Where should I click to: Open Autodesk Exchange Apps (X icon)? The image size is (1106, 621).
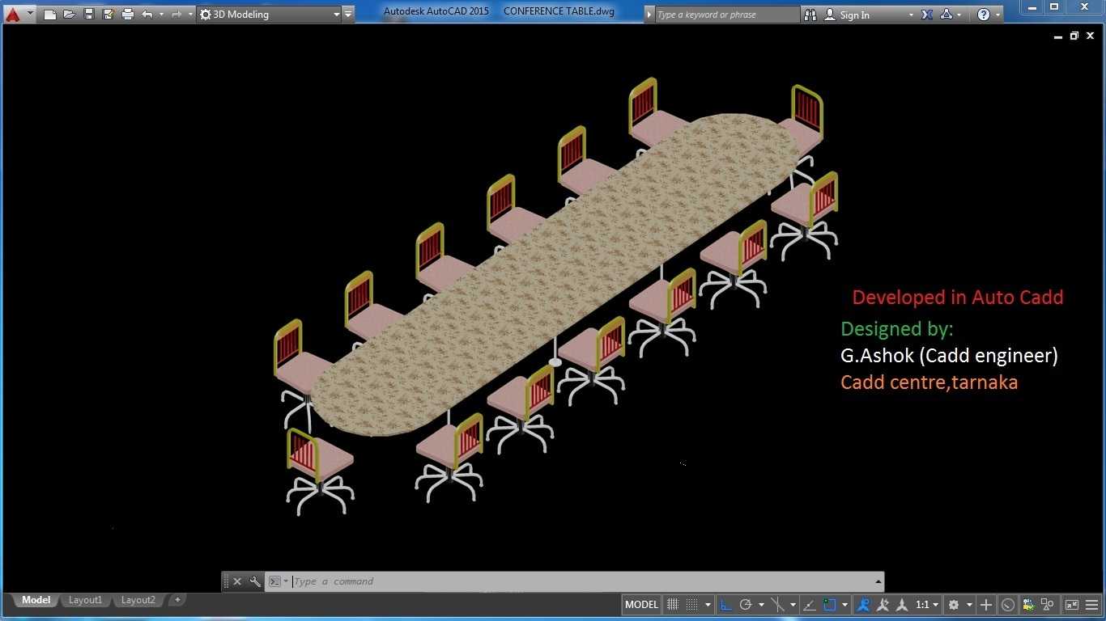coord(926,15)
